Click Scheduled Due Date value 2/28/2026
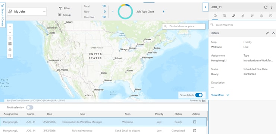 pos(250,74)
